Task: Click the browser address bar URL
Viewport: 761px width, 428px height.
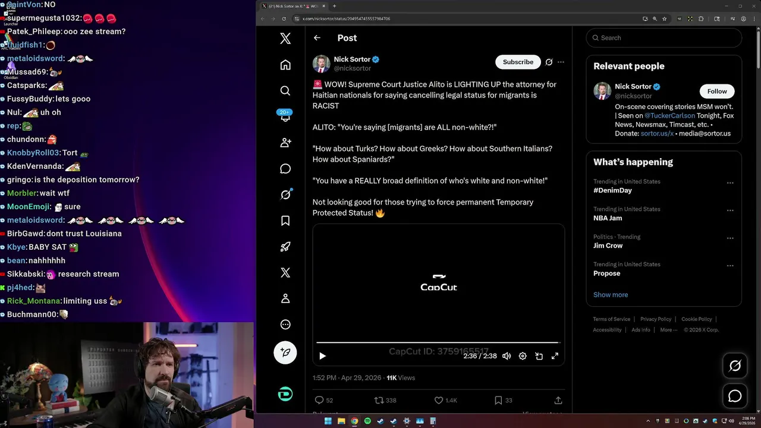Action: (346, 18)
